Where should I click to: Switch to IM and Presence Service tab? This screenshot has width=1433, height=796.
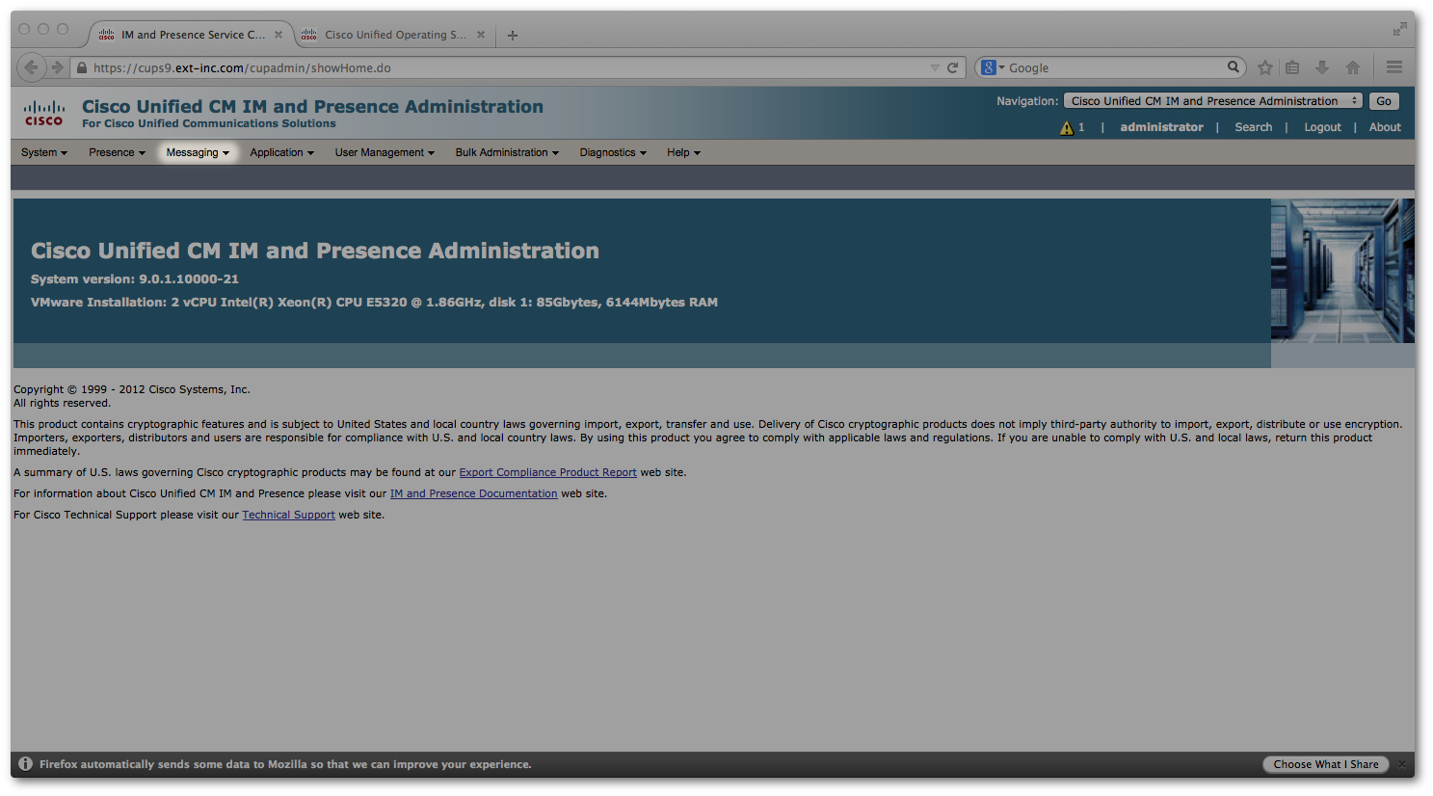191,35
